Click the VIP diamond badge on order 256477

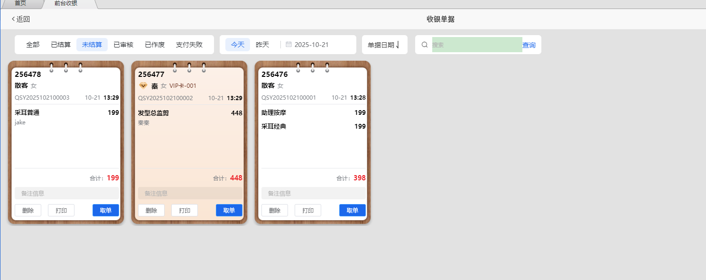point(143,86)
